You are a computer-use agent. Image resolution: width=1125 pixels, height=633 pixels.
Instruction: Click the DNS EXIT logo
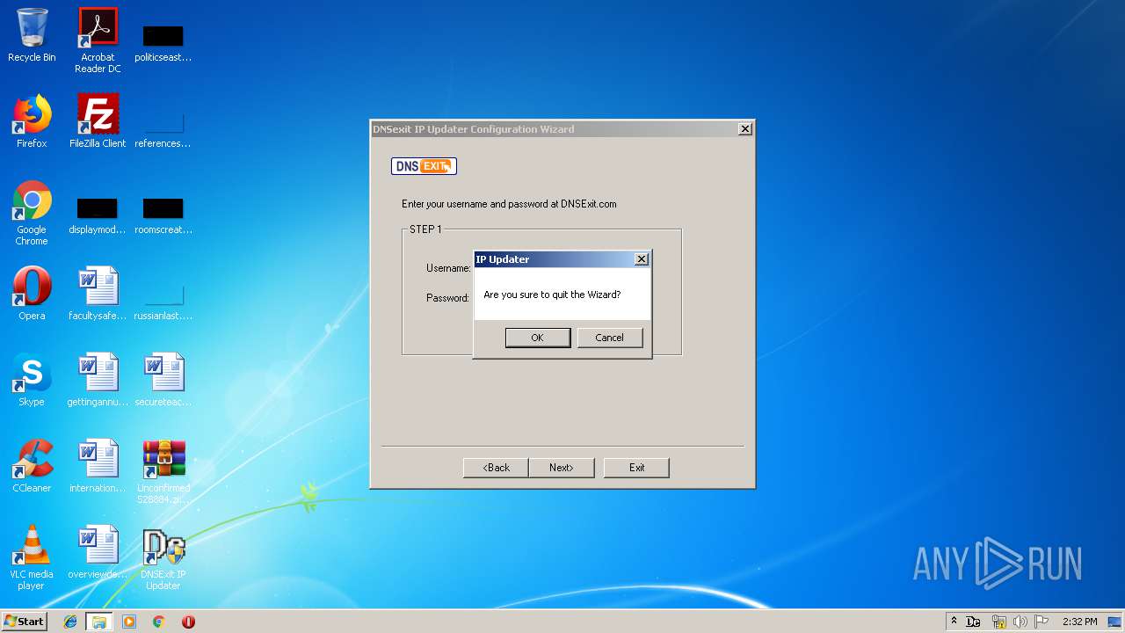tap(424, 166)
